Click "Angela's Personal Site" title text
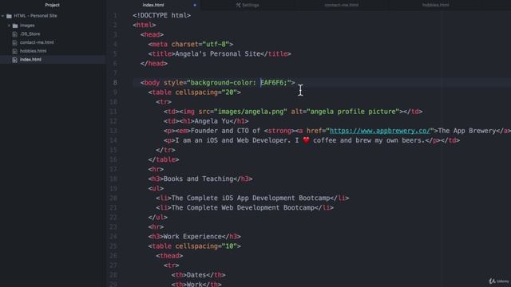 click(x=218, y=54)
